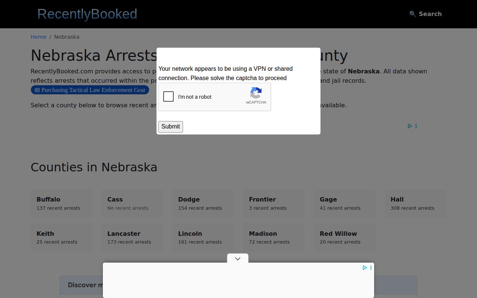Click the Submit button in the captcha dialog
Image resolution: width=477 pixels, height=298 pixels.
[x=171, y=127]
